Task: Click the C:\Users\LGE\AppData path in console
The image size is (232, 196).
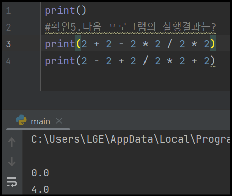Action: coord(131,139)
